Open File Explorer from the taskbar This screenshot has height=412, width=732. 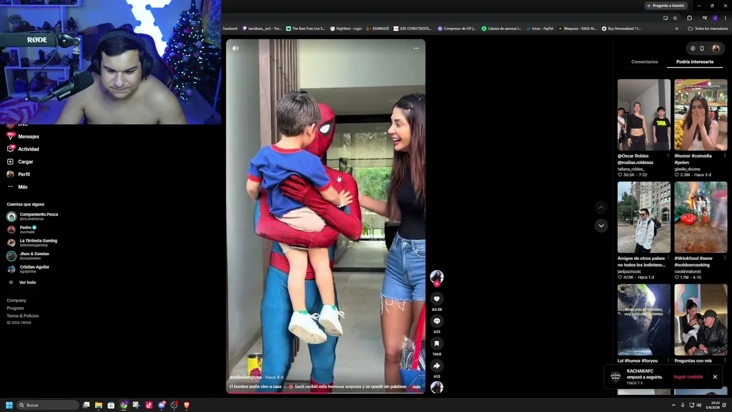point(98,405)
